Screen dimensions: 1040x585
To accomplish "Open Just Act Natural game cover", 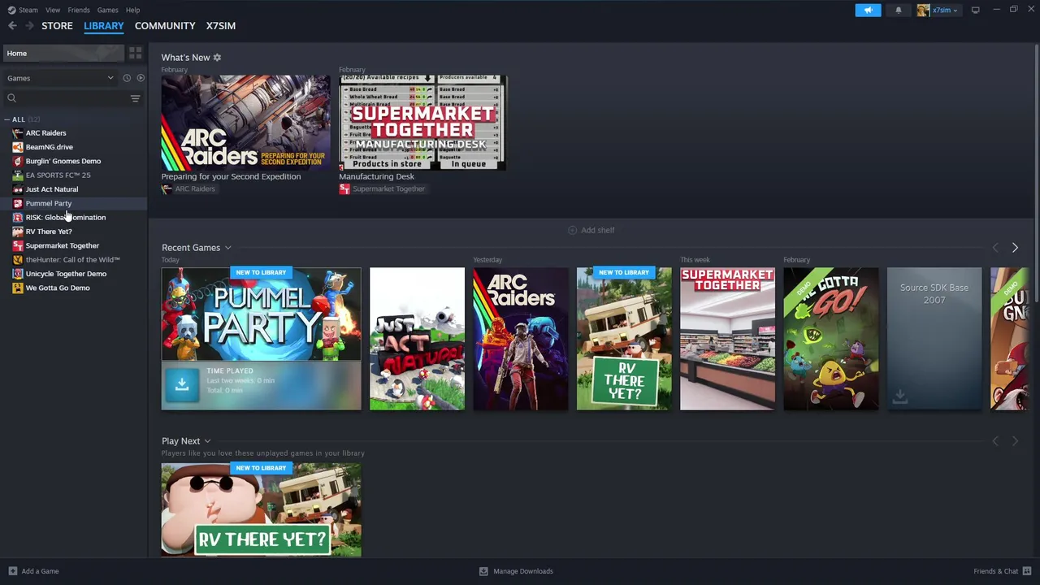I will click(417, 339).
